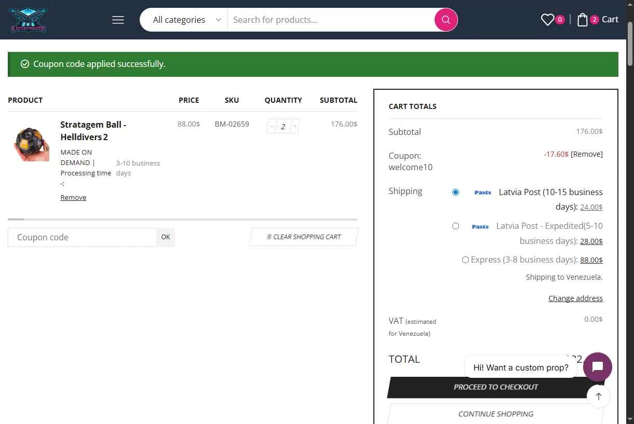
Task: Select Express 3-8 business days shipping
Action: [465, 259]
